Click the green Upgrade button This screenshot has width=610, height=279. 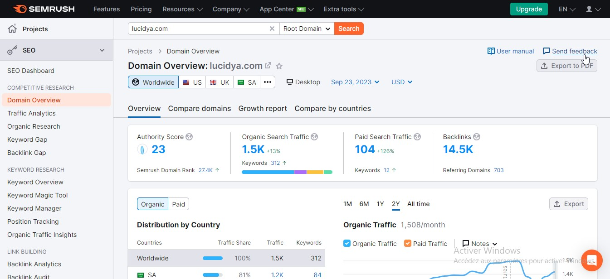click(x=529, y=9)
